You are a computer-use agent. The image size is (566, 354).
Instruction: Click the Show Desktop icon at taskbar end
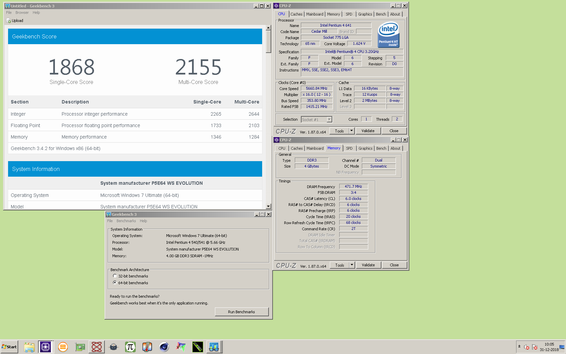(562, 347)
